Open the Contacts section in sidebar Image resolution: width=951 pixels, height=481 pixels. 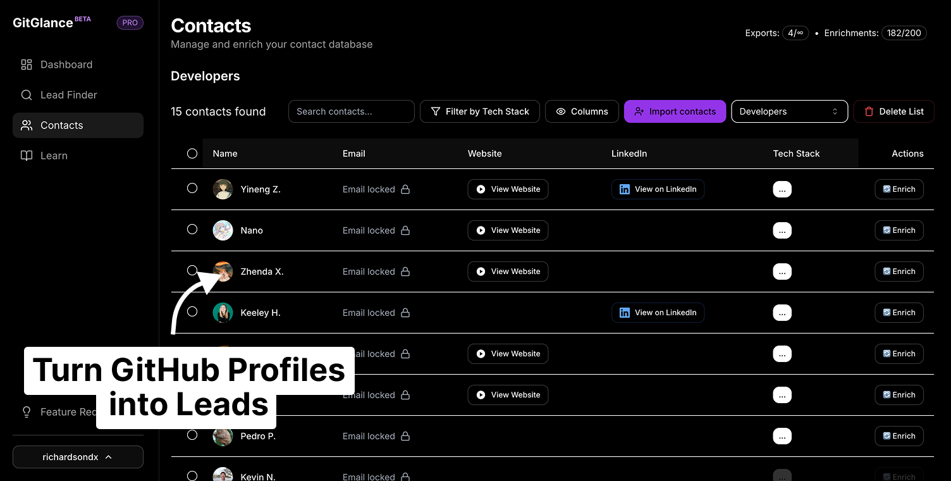62,125
